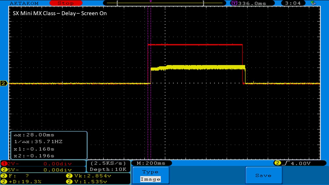The image size is (329, 185).
Task: Click the channel 2 ground marker
Action: (x=4, y=83)
